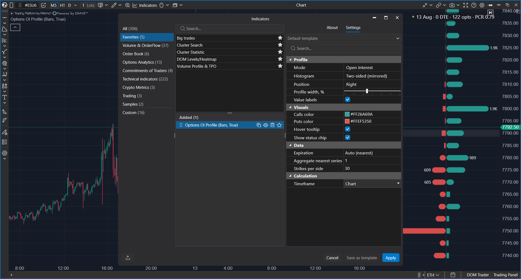The image size is (521, 279).
Task: Take a screenshot with the camera icon
Action: (x=452, y=5)
